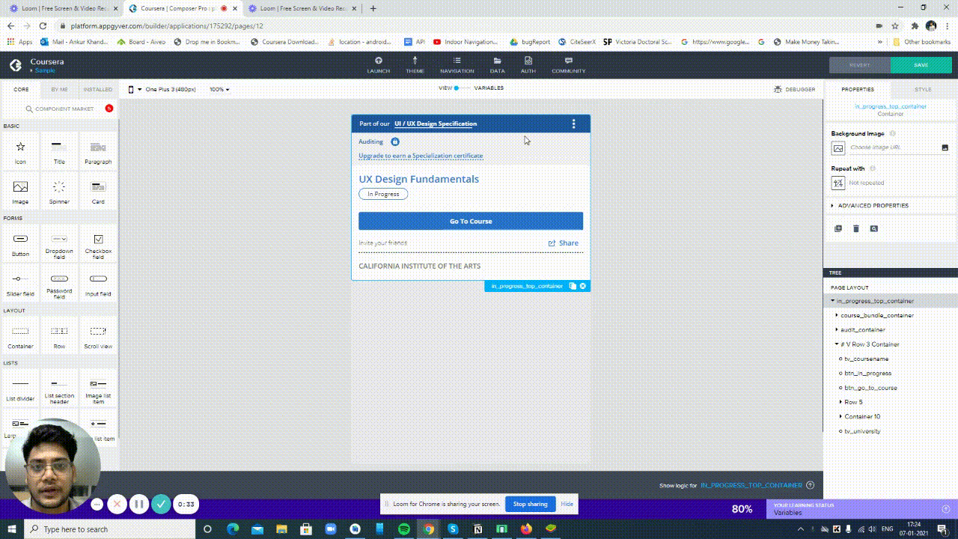The height and width of the screenshot is (539, 958).
Task: Select the Dropdown field component
Action: pos(59,243)
